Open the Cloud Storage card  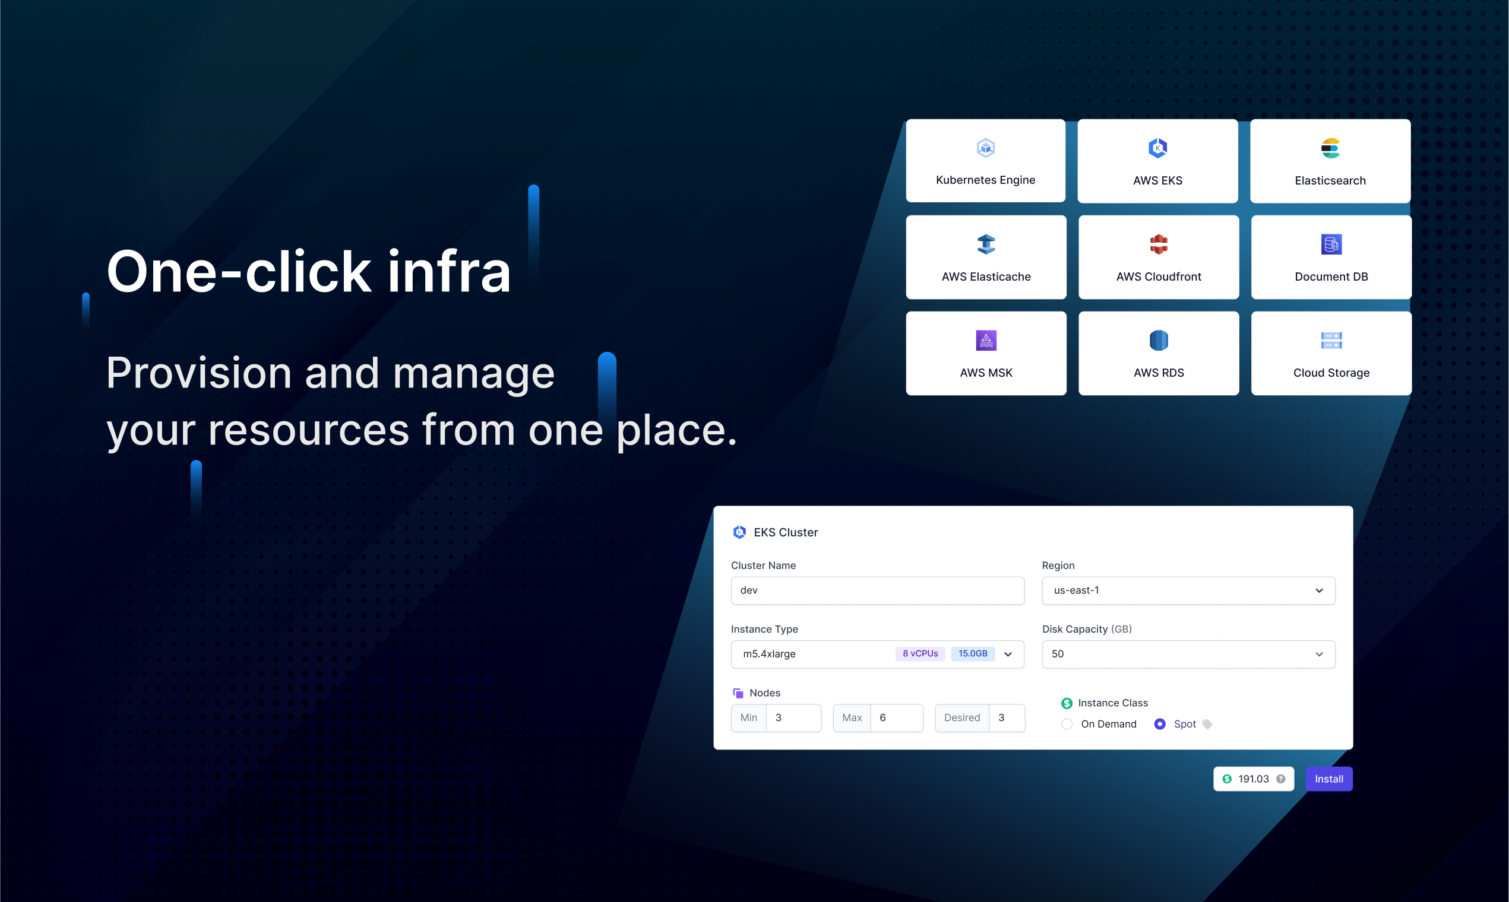click(1331, 353)
